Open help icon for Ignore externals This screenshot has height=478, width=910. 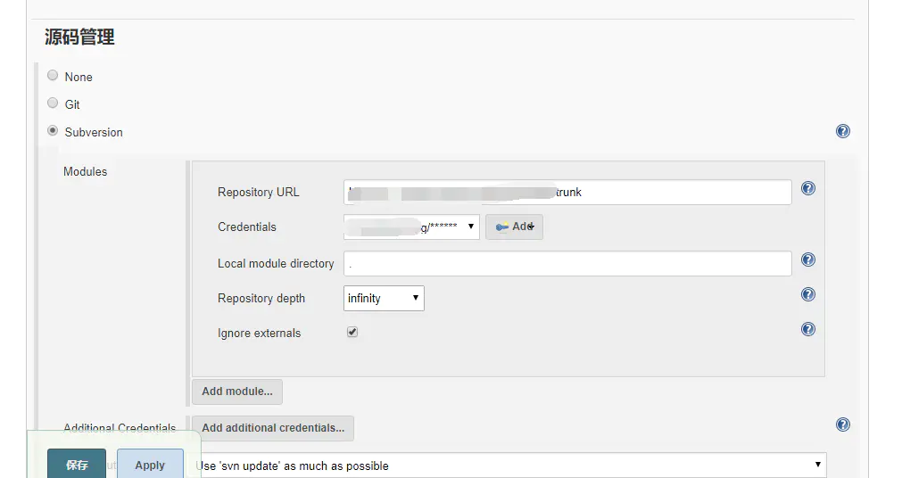pos(808,329)
